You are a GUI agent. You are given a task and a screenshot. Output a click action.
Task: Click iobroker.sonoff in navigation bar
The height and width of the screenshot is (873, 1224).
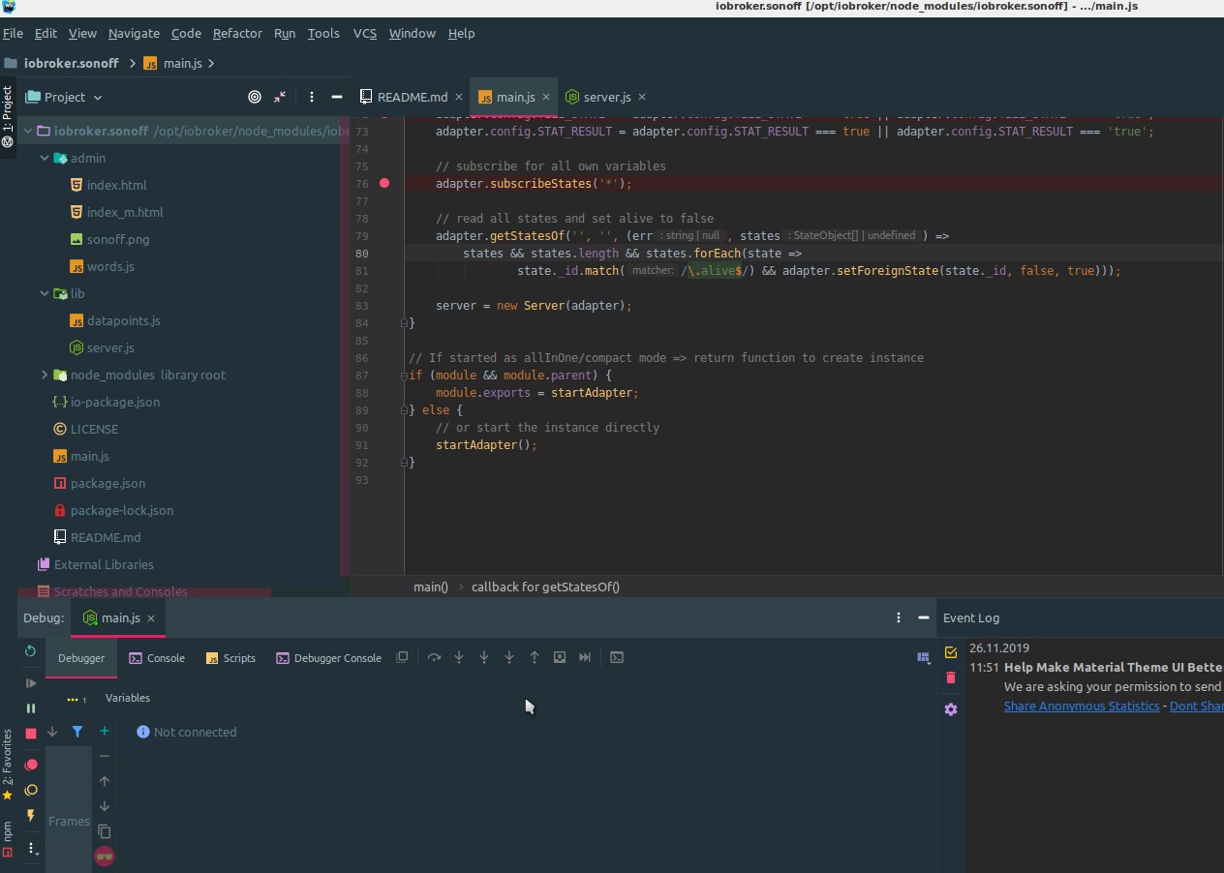(60, 63)
